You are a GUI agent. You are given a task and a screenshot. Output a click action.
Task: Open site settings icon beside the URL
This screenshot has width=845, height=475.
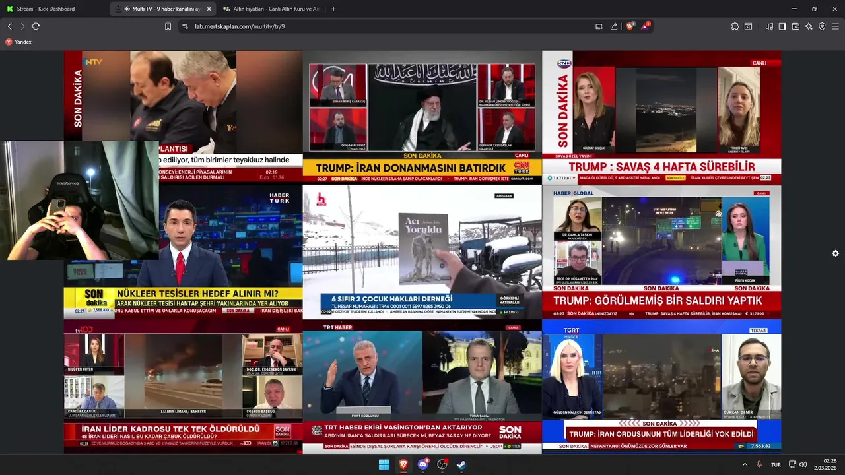click(185, 26)
